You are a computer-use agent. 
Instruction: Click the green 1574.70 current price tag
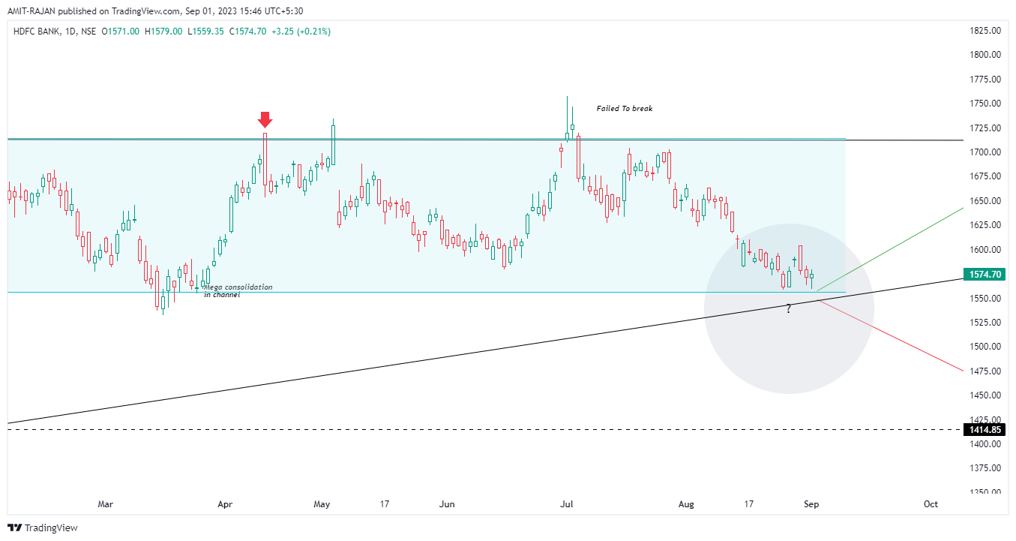tap(984, 275)
